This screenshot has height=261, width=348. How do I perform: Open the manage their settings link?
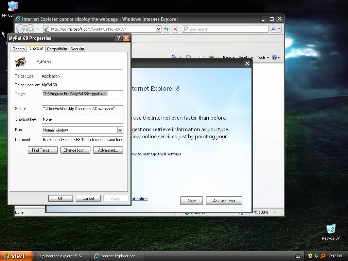click(156, 154)
